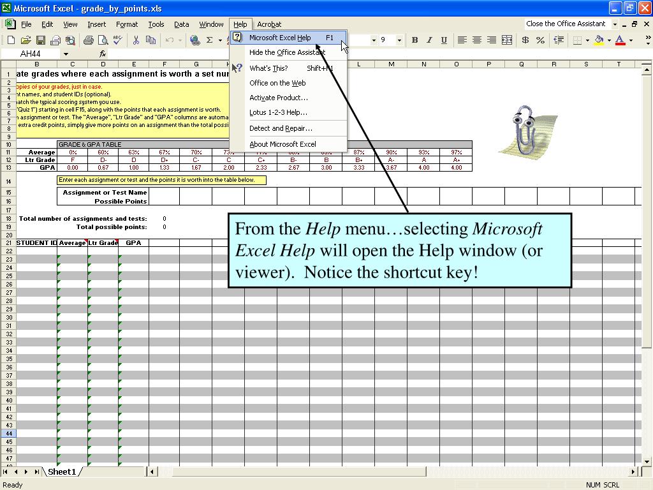Open the Ask a Question box dropdown
Image resolution: width=653 pixels, height=490 pixels.
pos(615,24)
